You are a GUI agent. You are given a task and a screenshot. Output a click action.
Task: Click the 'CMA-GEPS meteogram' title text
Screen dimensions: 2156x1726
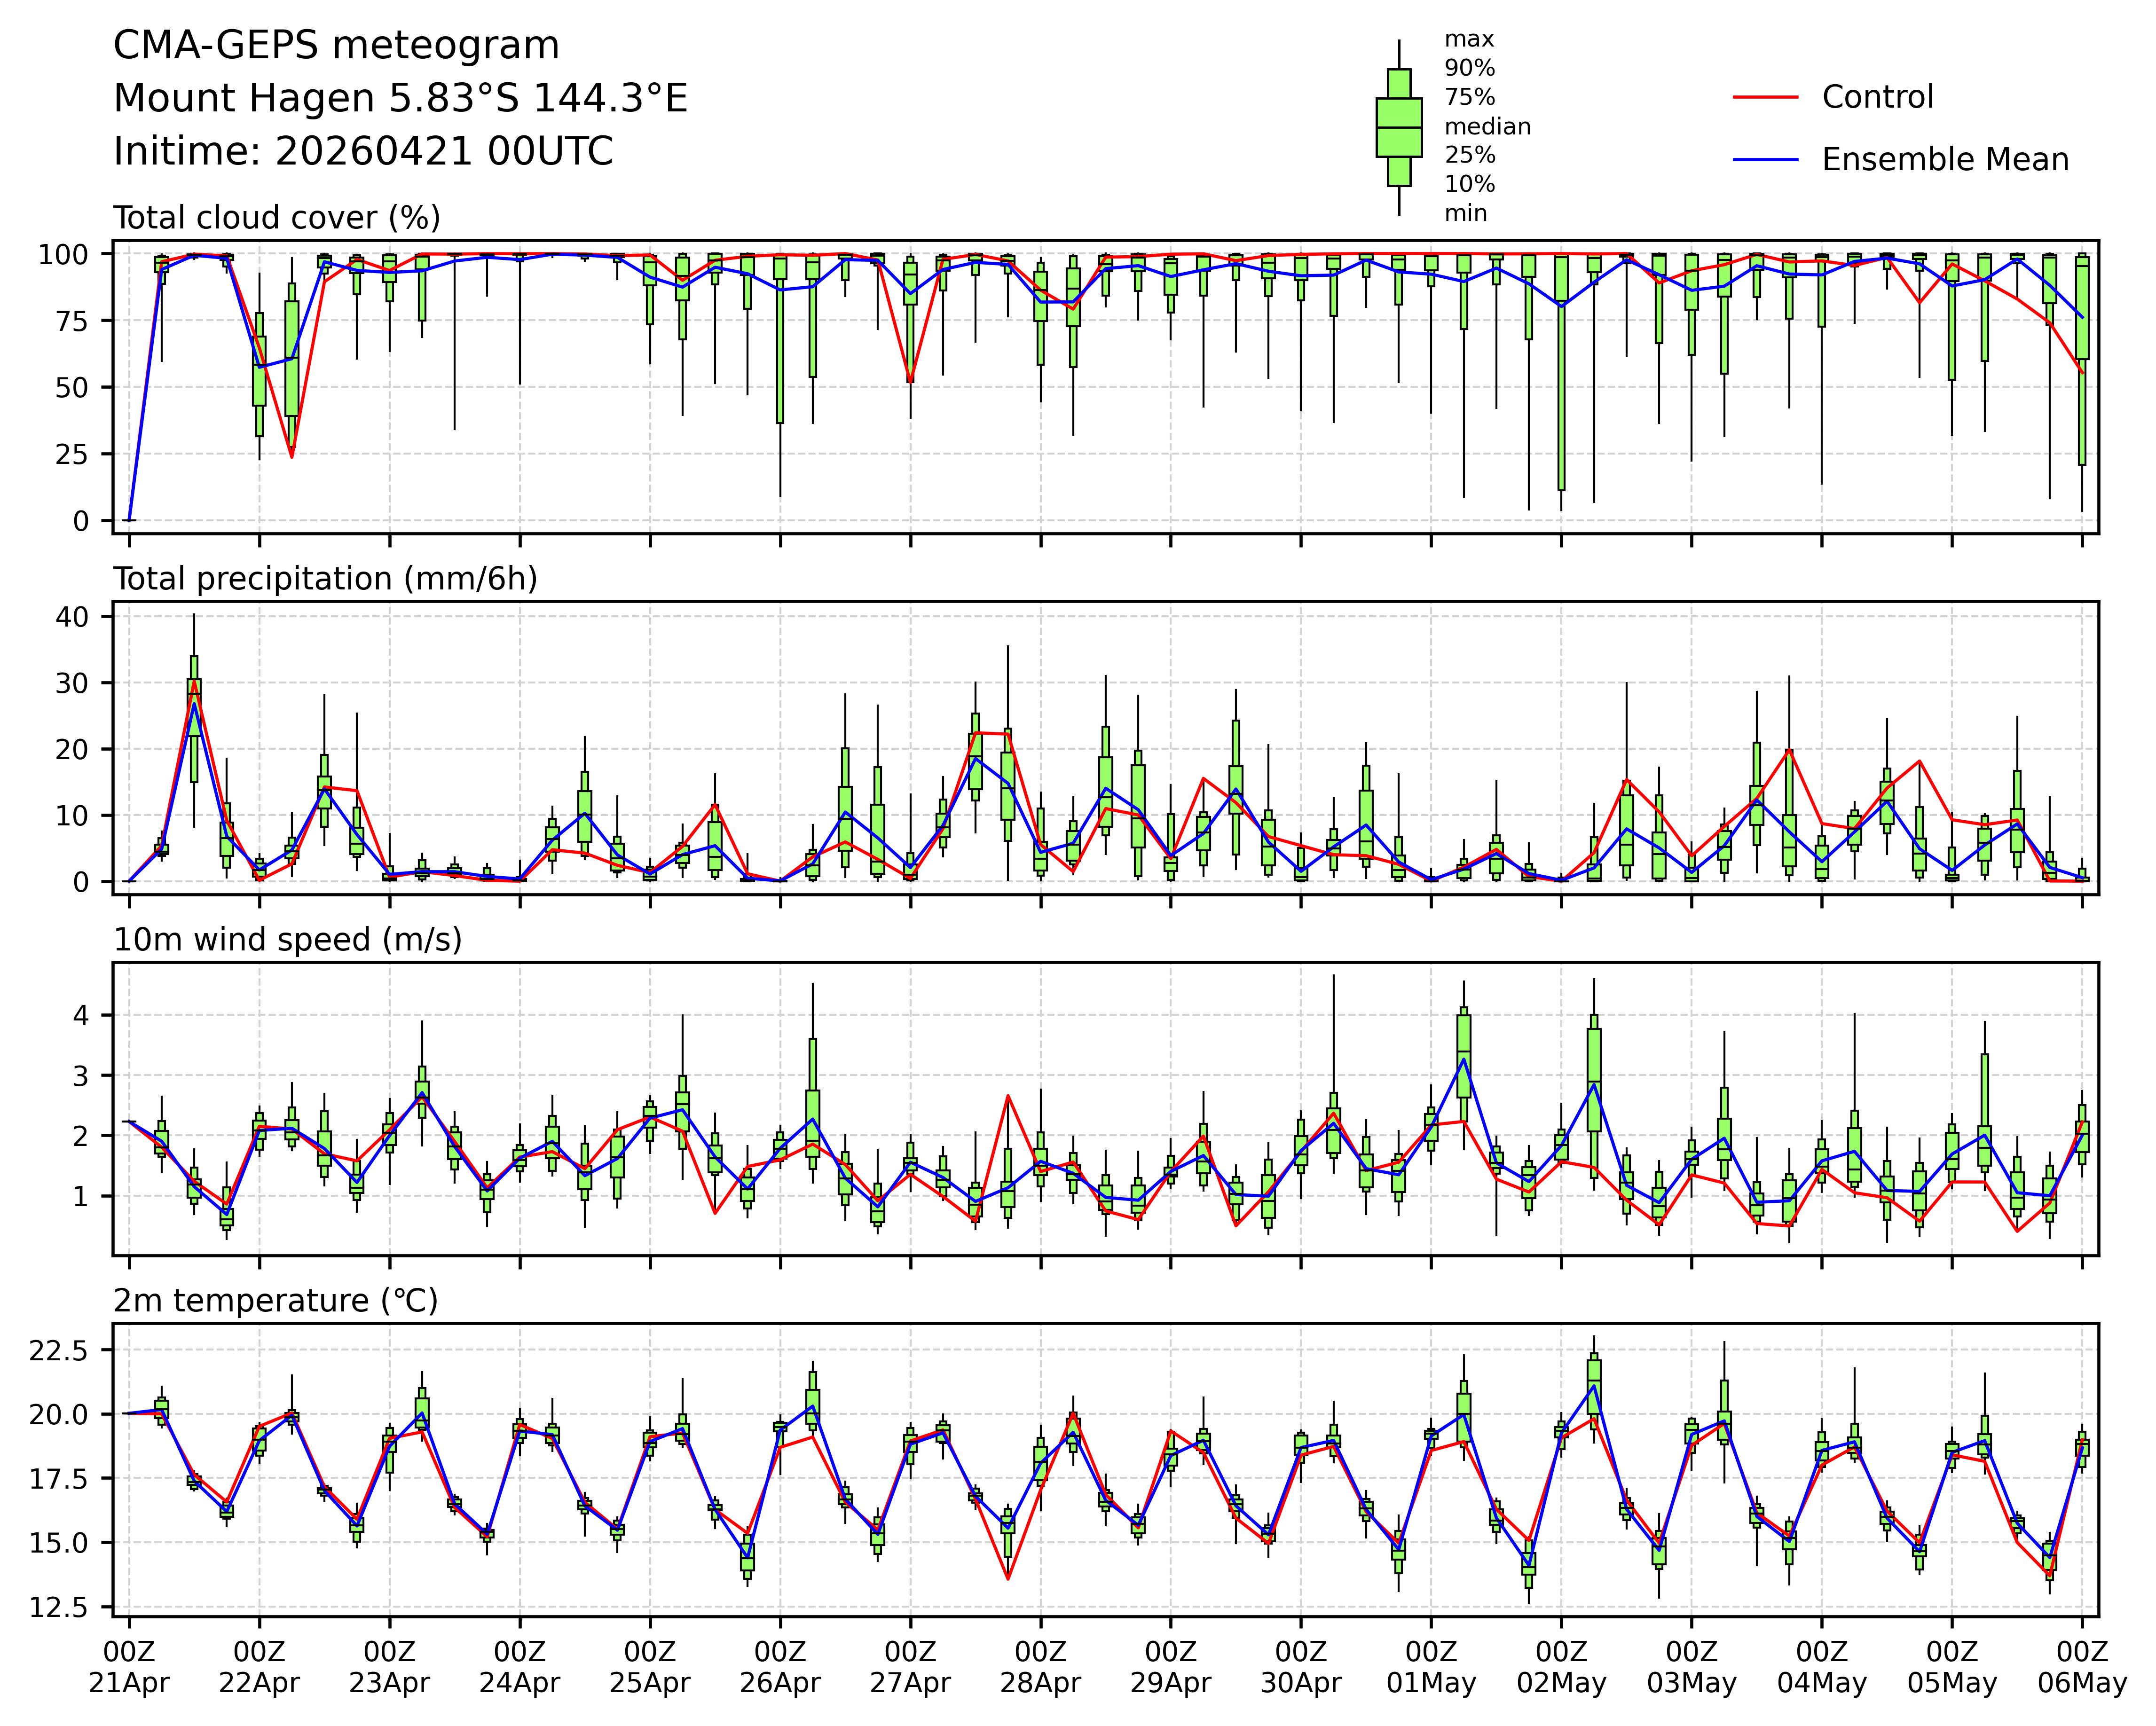coord(336,46)
